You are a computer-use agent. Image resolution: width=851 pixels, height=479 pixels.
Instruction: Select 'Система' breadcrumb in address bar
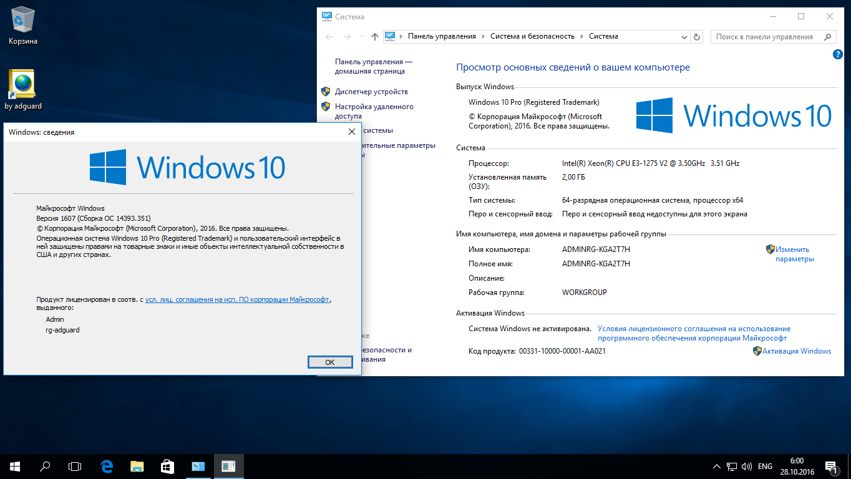[603, 36]
